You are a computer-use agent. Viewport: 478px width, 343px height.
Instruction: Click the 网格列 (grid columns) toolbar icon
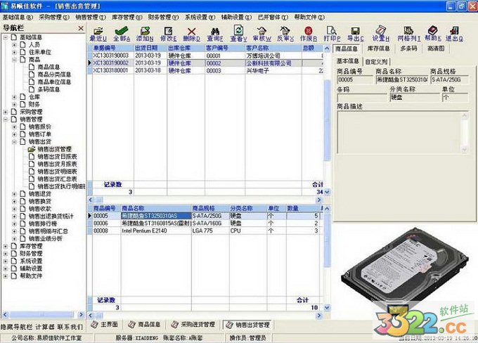coord(409,34)
